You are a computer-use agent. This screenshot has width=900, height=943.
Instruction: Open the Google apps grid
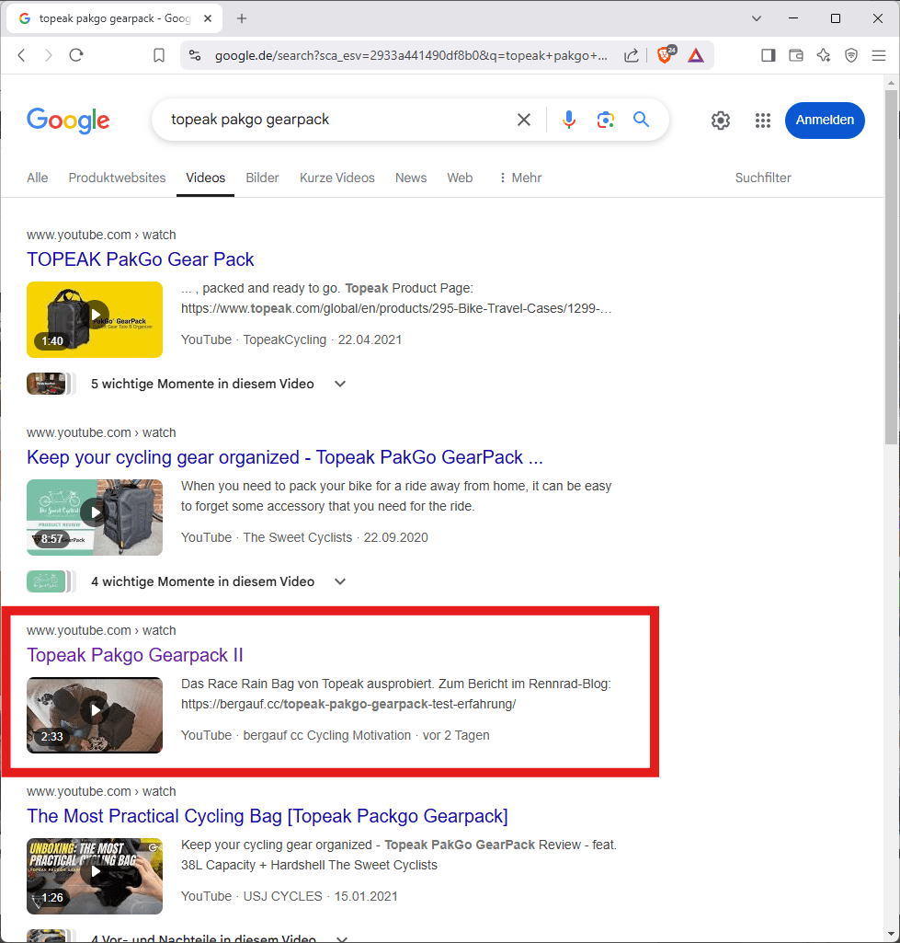click(x=762, y=121)
